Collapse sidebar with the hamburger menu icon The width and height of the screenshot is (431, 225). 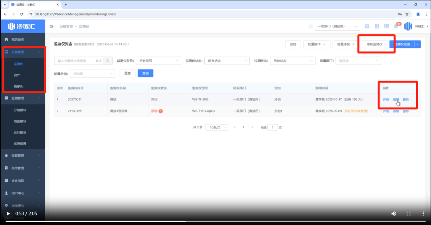(51, 26)
